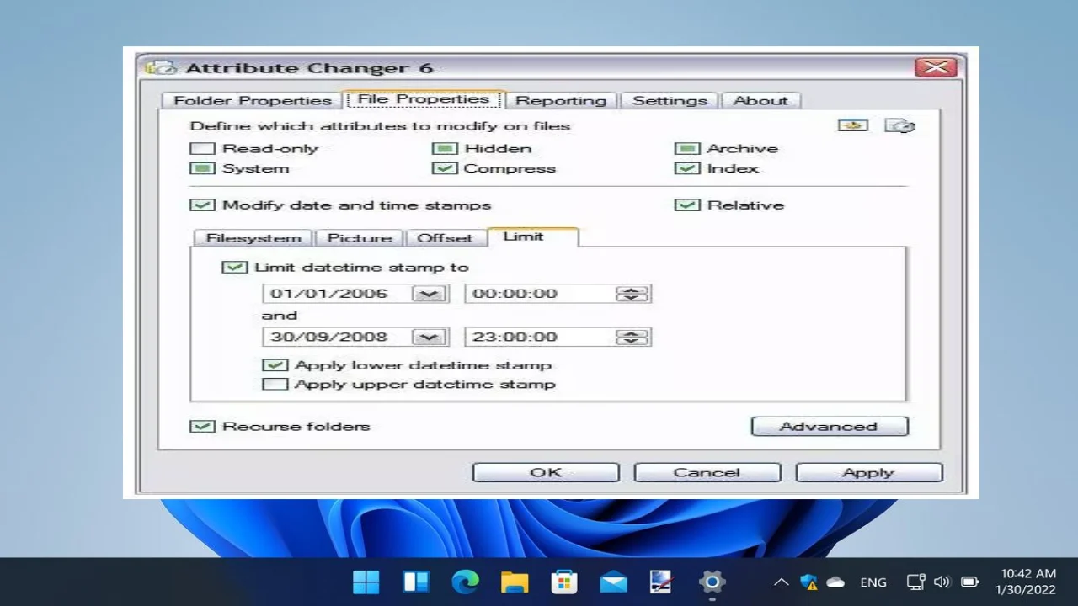Toggle the Archive attribute checkbox
Viewport: 1078px width, 606px height.
[x=687, y=149]
